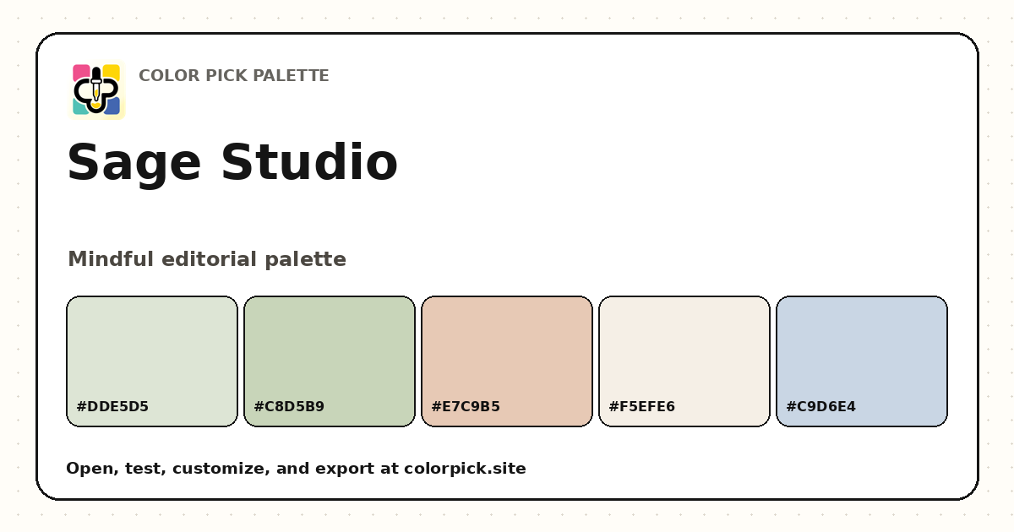The height and width of the screenshot is (532, 1014).
Task: Copy the #E7C9B5 hex code label
Action: point(466,407)
